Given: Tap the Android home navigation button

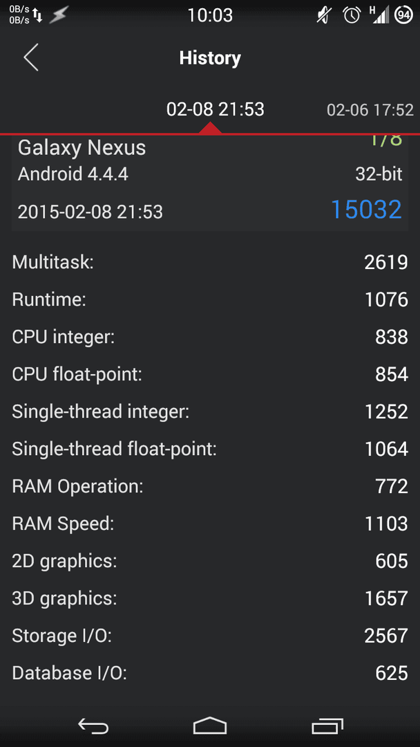Looking at the screenshot, I should pyautogui.click(x=210, y=726).
